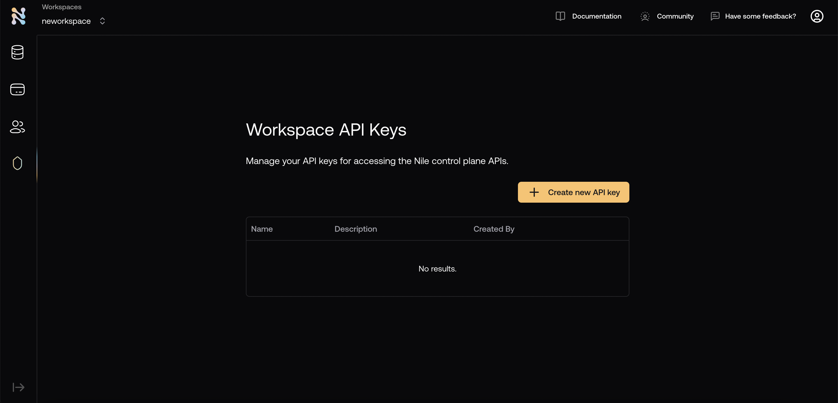Select the API keys shield icon

[x=17, y=163]
